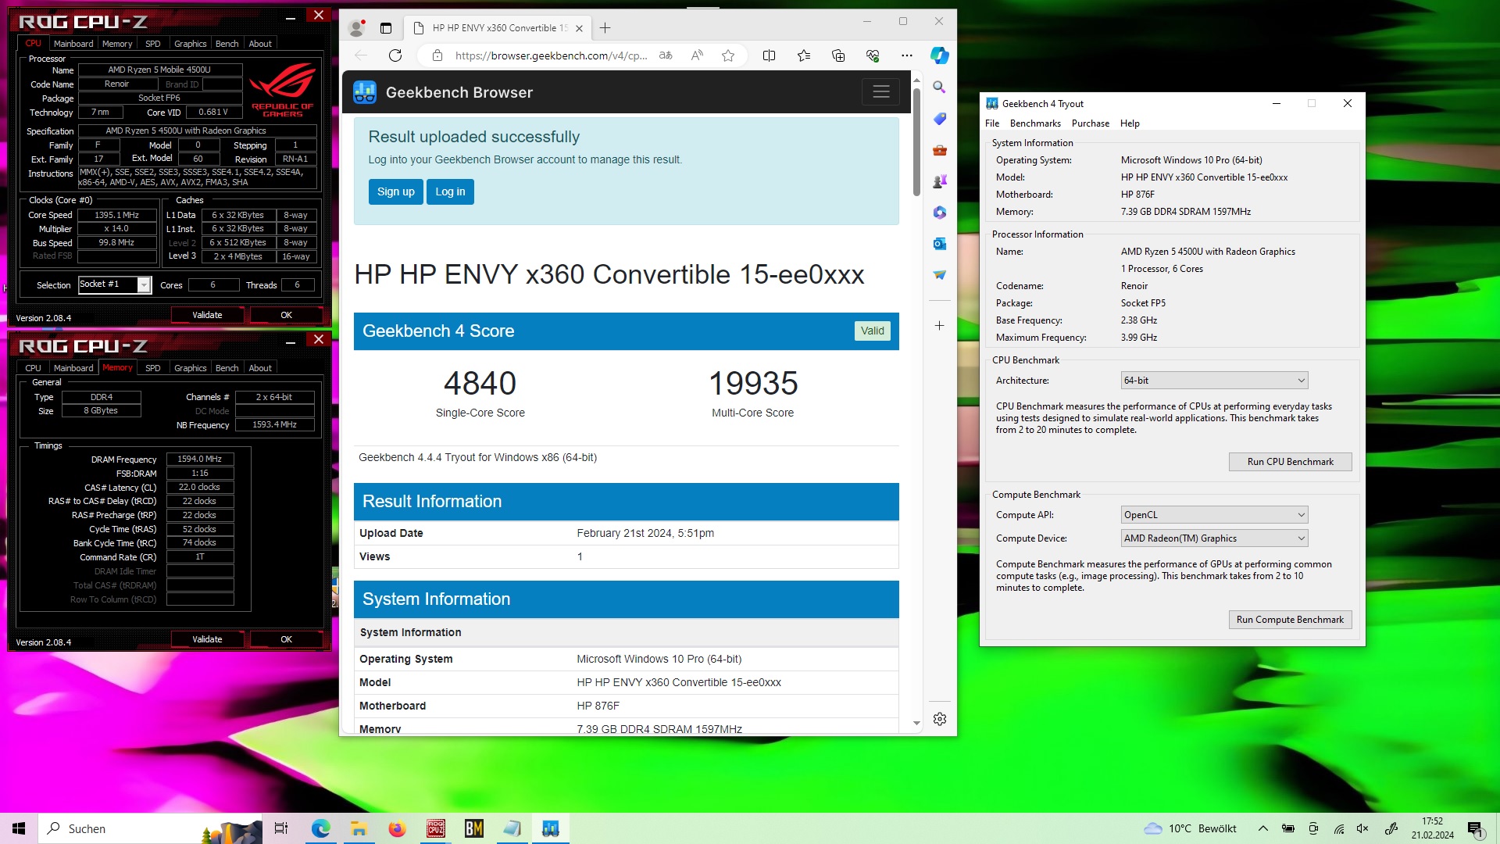Open the notification center icon
This screenshot has height=844, width=1500.
tap(1475, 828)
